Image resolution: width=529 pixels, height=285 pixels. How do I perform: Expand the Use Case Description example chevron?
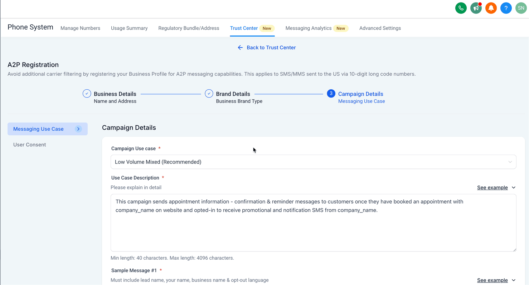(x=514, y=187)
